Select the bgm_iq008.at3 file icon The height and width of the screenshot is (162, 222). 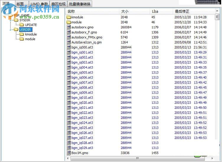pos(69,88)
